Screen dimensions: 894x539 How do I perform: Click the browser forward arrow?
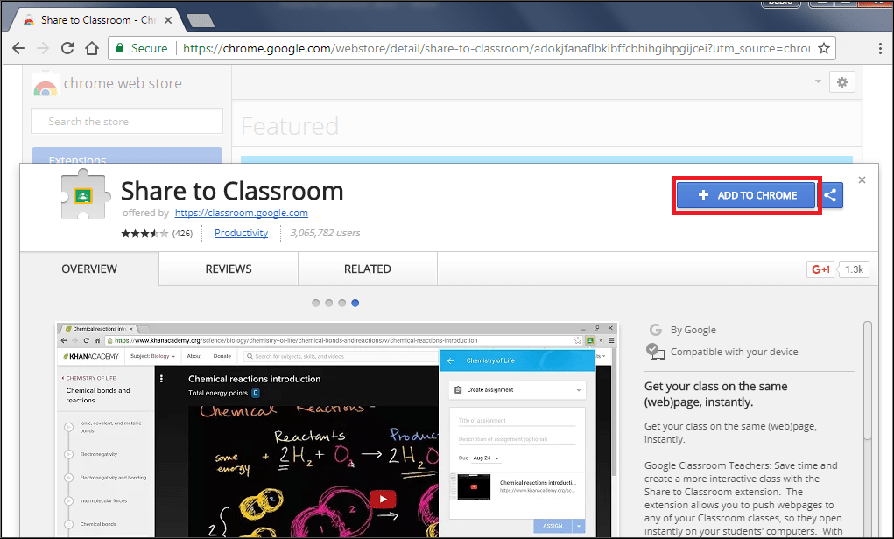(x=43, y=48)
